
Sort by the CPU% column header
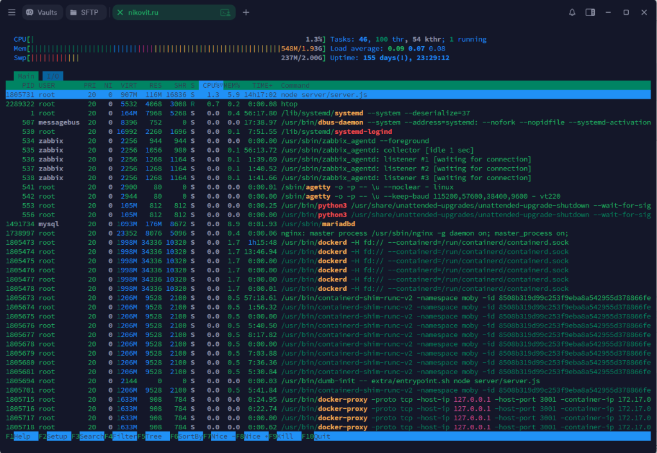(211, 85)
